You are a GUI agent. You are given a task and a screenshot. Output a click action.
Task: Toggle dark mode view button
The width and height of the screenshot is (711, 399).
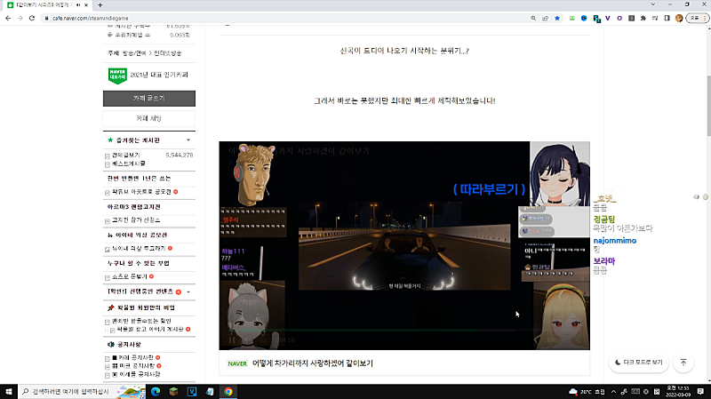[639, 363]
